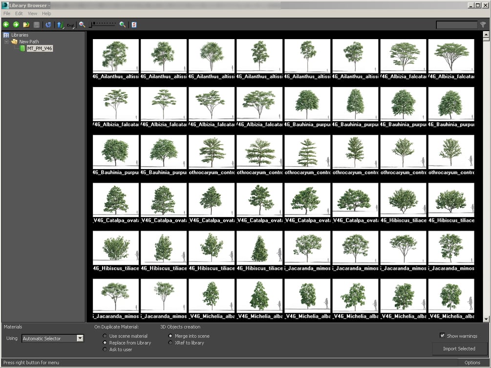Select the first Jacaranda mimosifolia thumbnail

point(307,248)
